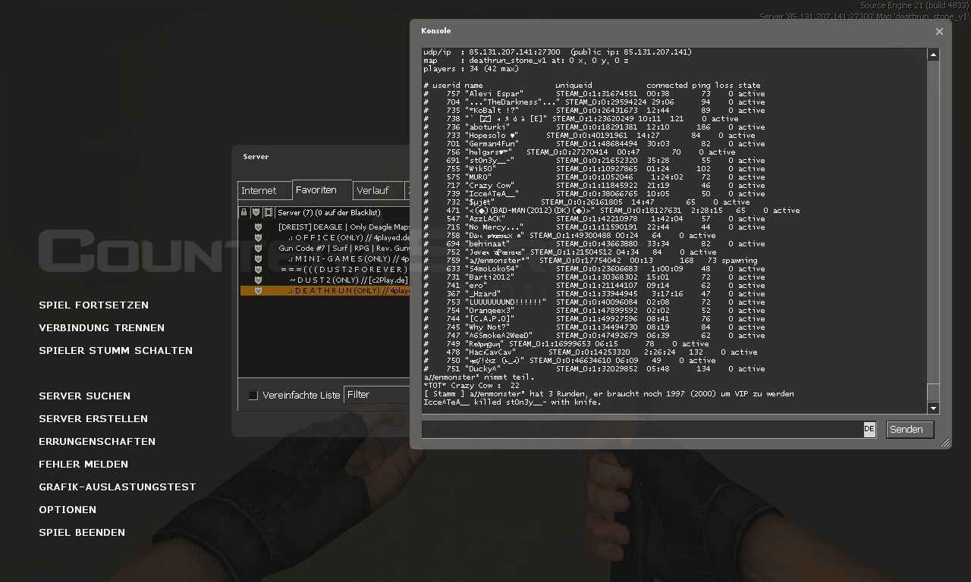Click the "players : 34 (42 max)" console line
The image size is (971, 582).
(471, 69)
